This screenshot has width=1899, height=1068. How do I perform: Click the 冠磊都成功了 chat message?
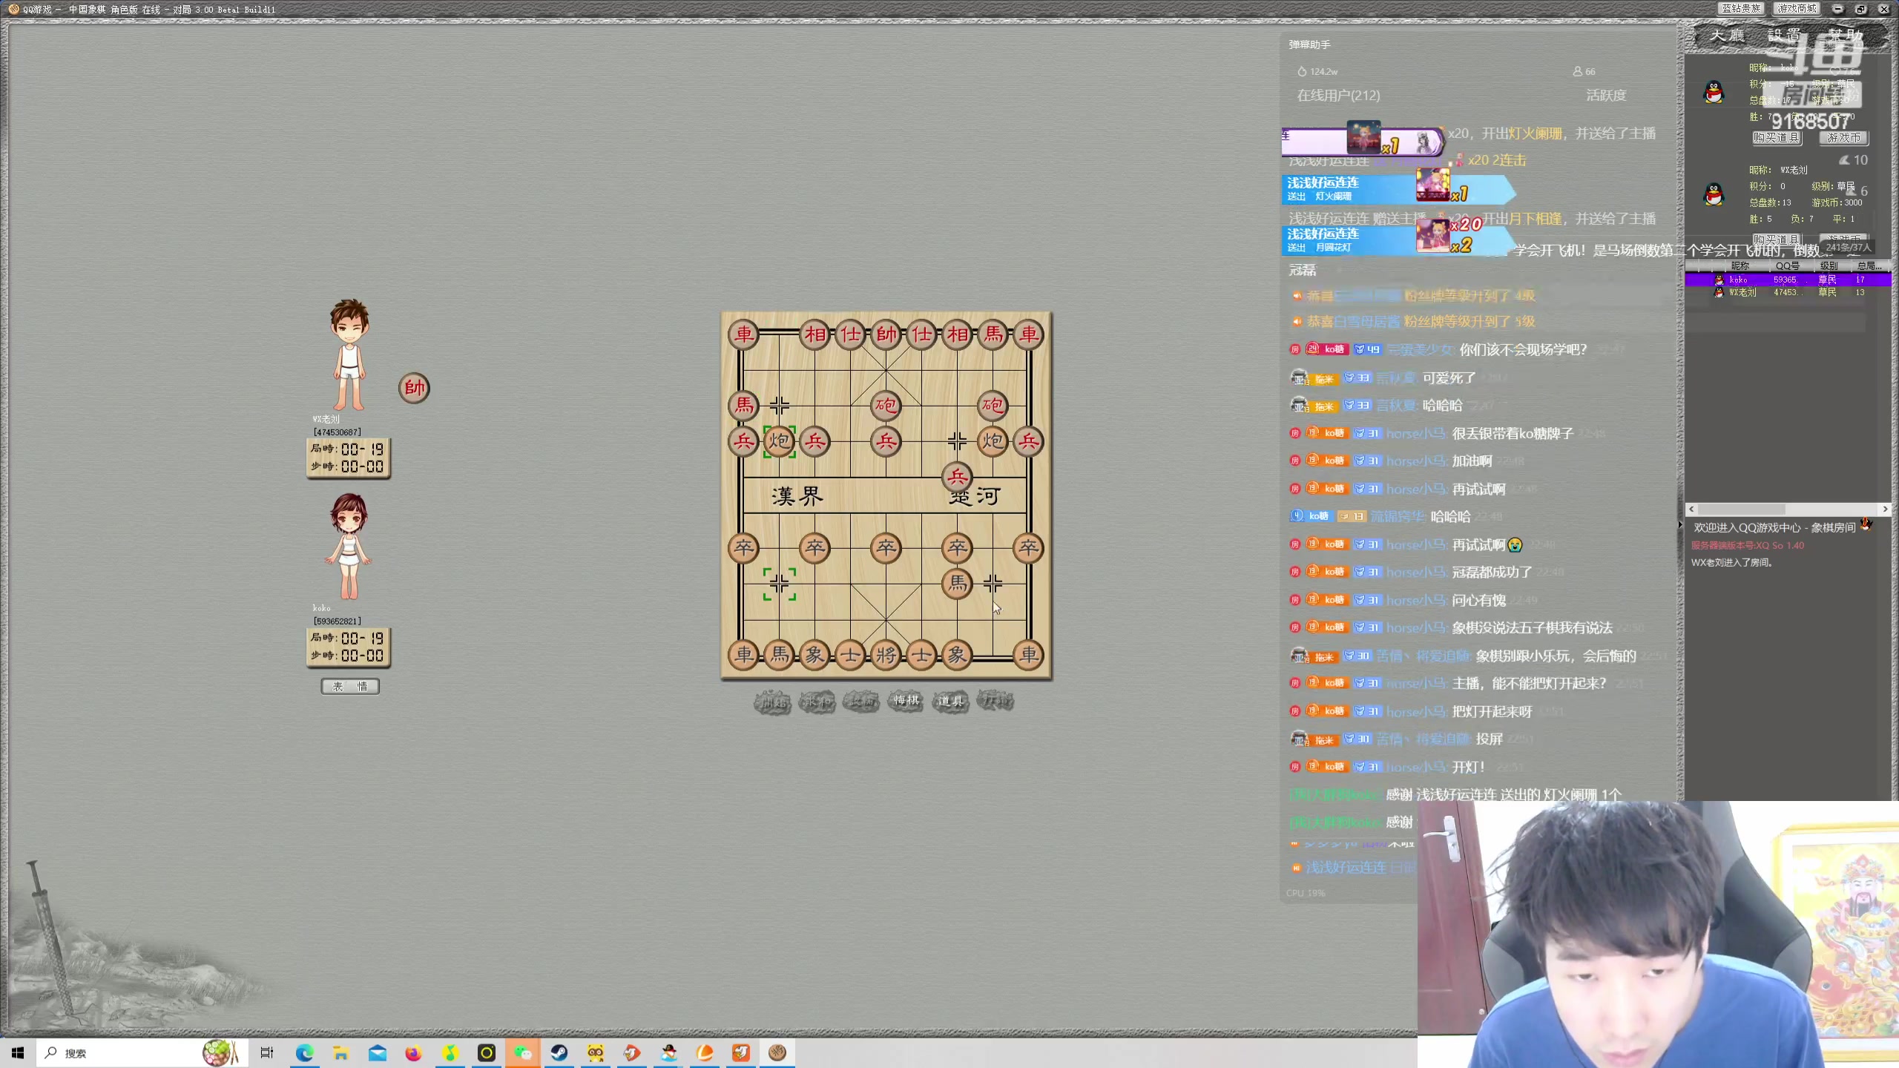1492,573
